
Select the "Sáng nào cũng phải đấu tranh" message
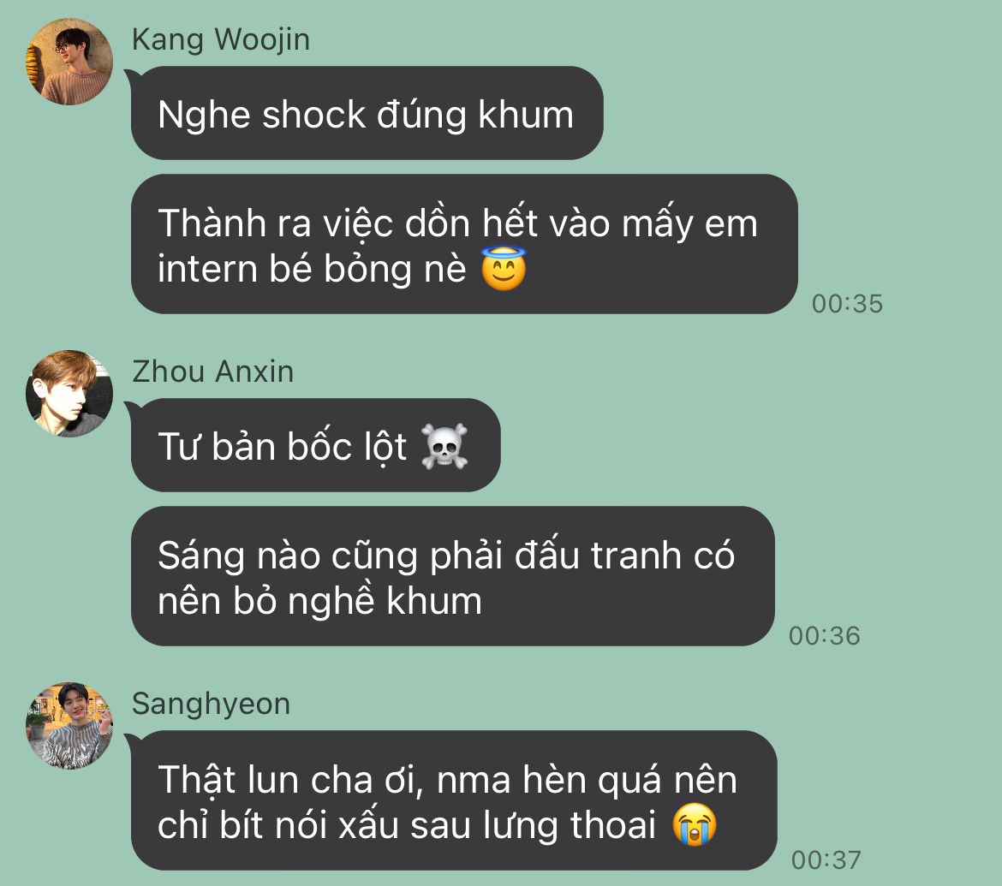coord(452,576)
